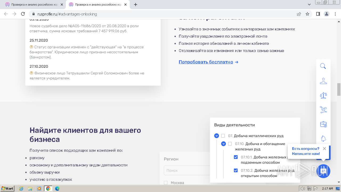Toggle the browser side panel
Viewport: 341px width, 192px height.
click(318, 14)
